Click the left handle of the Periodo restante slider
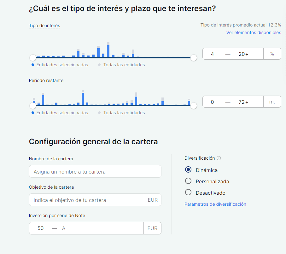 click(x=33, y=106)
